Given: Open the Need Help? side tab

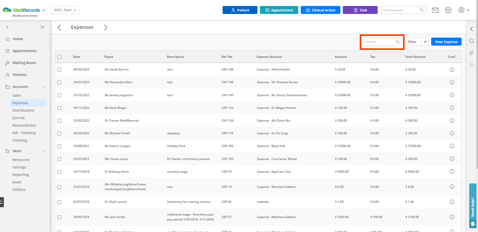Looking at the screenshot, I should (473, 206).
